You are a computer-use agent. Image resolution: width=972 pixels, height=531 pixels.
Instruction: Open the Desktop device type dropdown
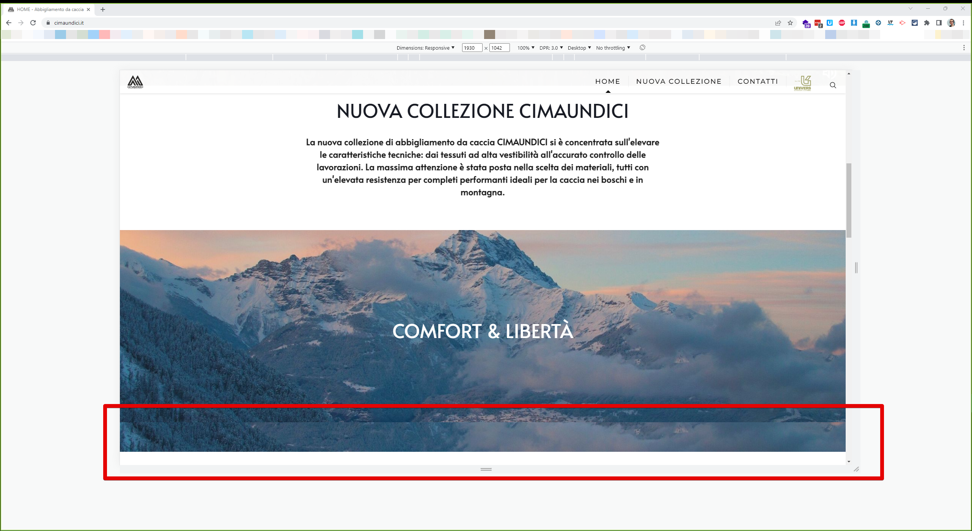pos(579,48)
